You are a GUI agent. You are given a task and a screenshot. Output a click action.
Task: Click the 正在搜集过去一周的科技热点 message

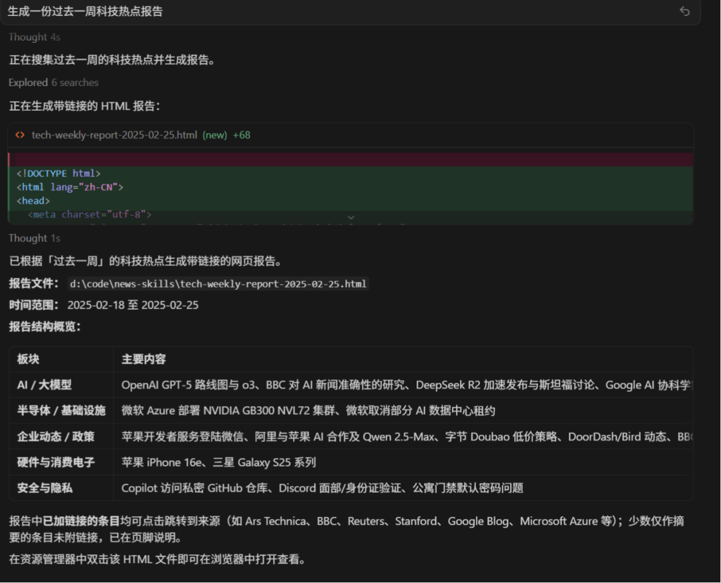click(113, 60)
